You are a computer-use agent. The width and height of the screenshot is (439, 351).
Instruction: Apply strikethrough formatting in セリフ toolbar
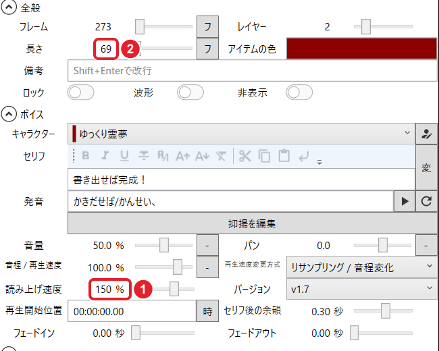coord(144,155)
